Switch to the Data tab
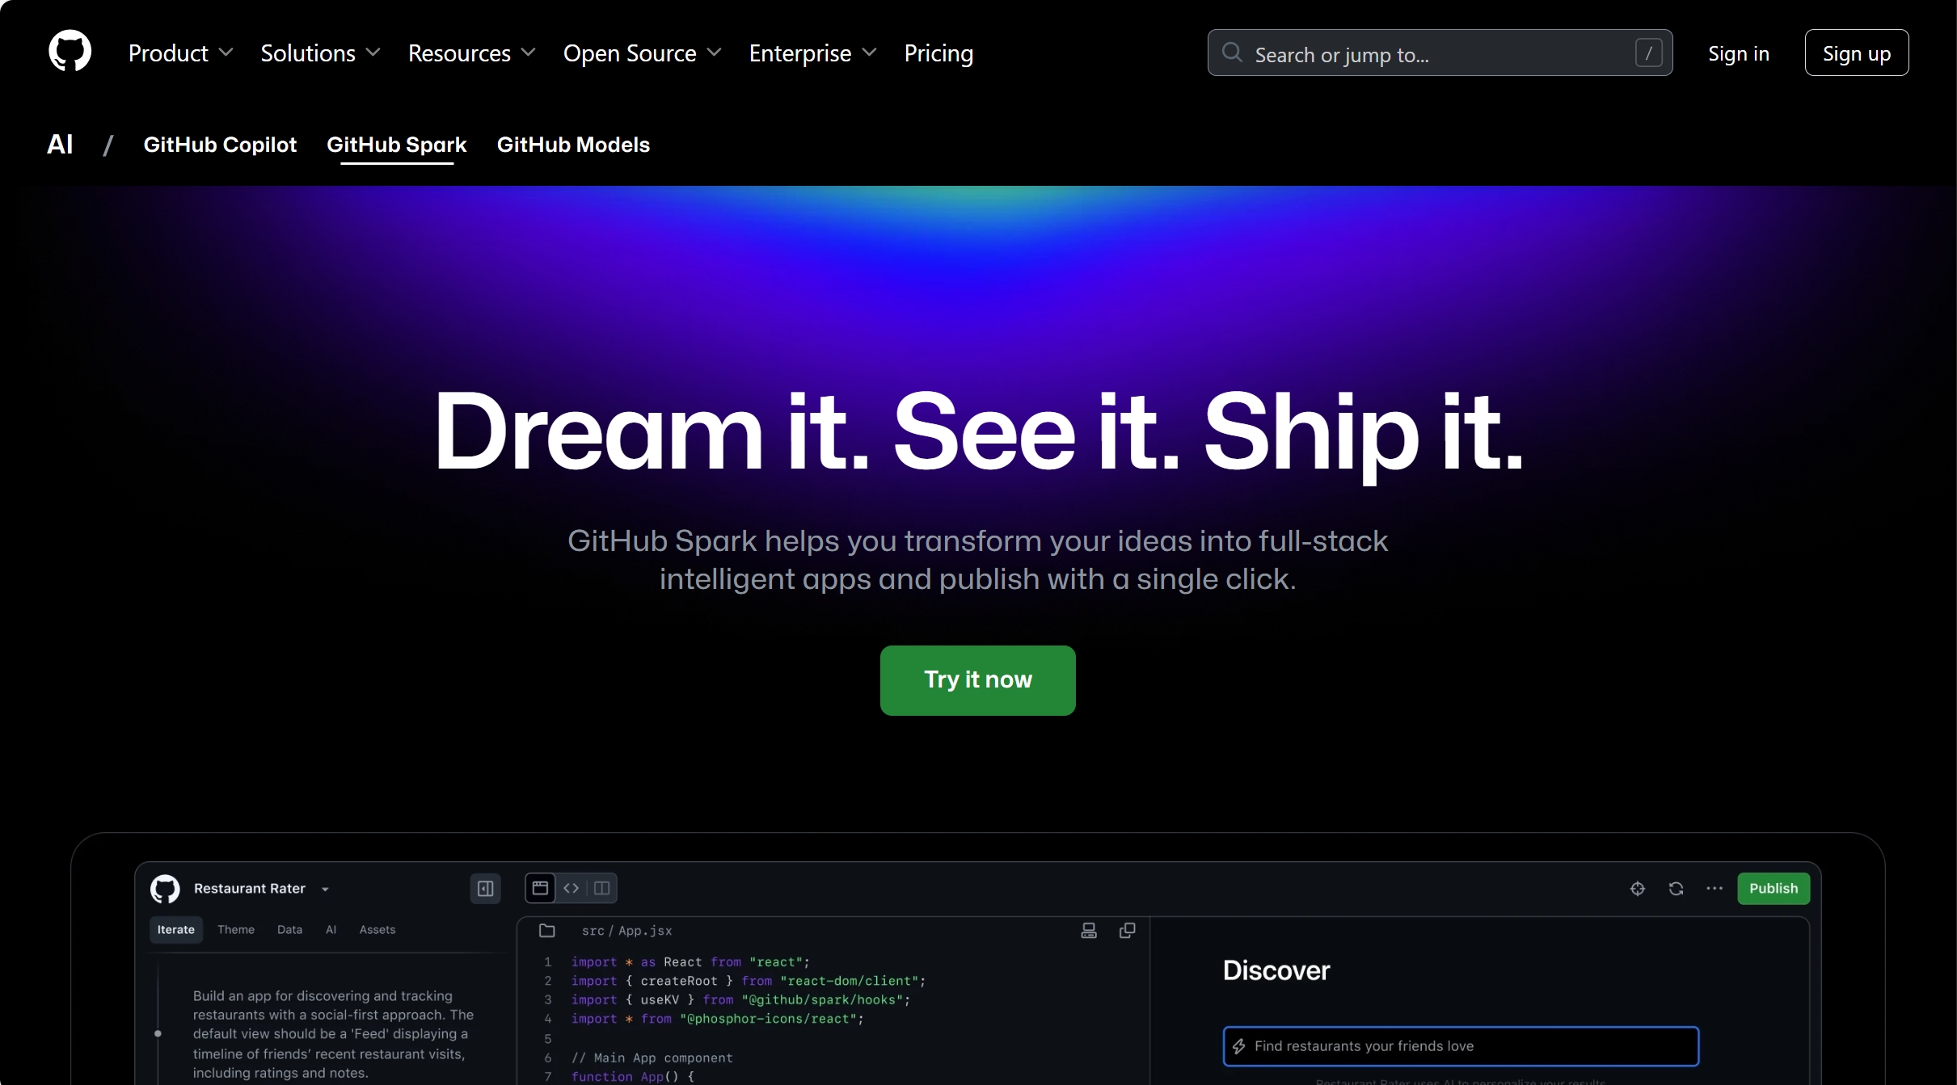Screen dimensions: 1957x1085 [x=289, y=930]
